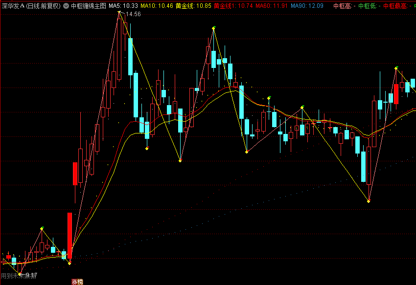Viewport: 416px width, 285px height.
Task: Click the 黄金线: 10.85 value
Action: coord(193,6)
